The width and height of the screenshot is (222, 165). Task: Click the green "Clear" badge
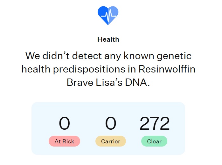154,141
